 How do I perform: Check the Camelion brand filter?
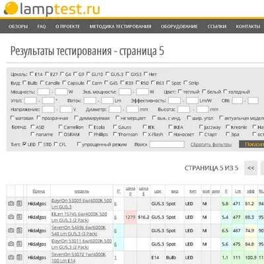pyautogui.click(x=61, y=127)
